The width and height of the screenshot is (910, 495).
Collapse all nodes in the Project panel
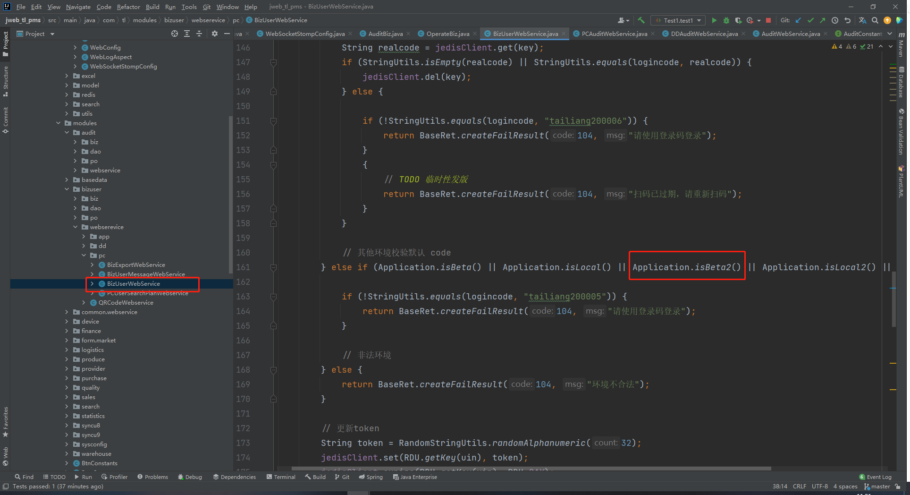(x=199, y=34)
